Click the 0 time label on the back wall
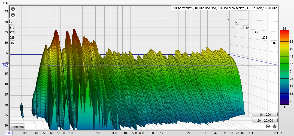 pyautogui.click(x=228, y=19)
